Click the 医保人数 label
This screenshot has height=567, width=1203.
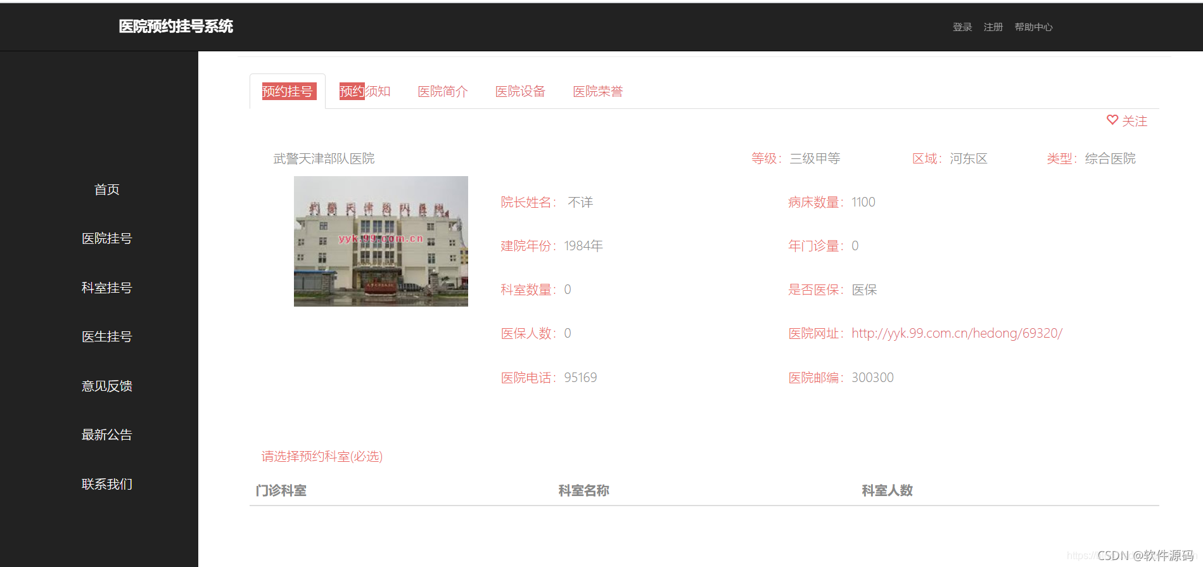(x=529, y=333)
